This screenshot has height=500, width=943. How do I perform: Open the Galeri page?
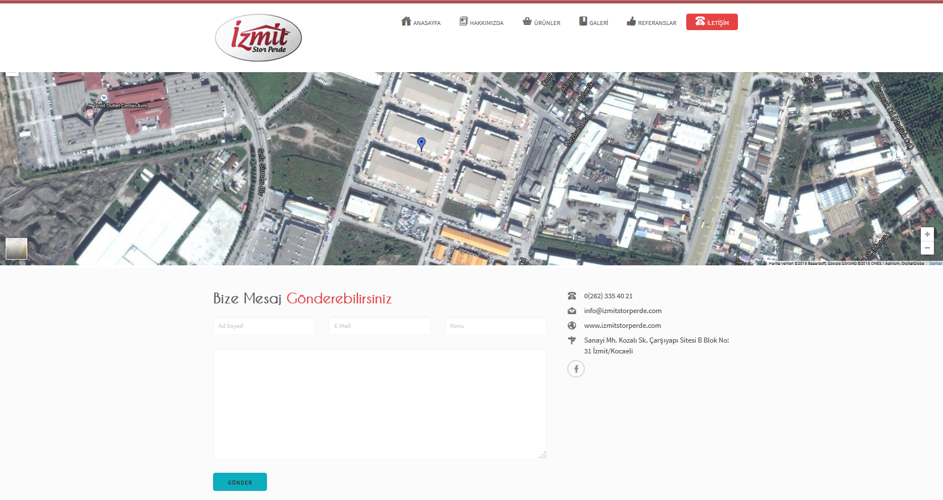tap(594, 22)
